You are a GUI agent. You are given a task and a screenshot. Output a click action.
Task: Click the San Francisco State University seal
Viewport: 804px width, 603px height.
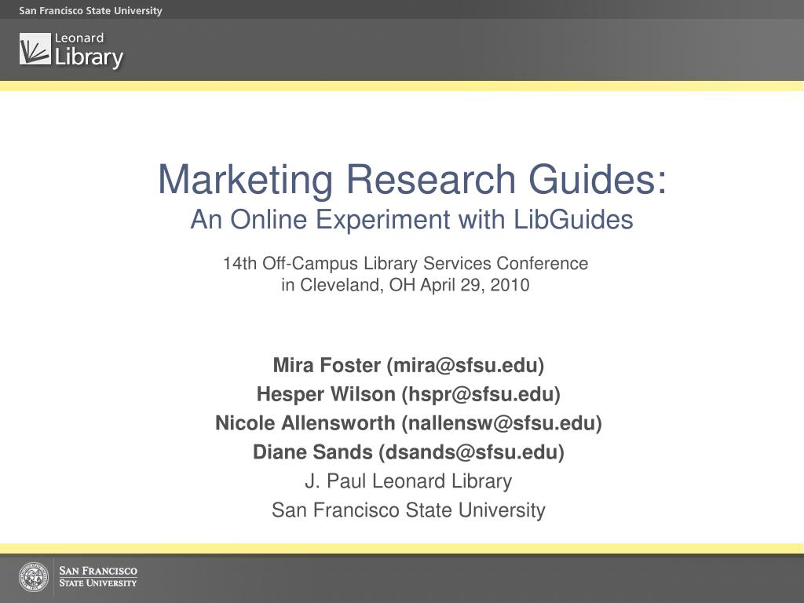[x=34, y=577]
